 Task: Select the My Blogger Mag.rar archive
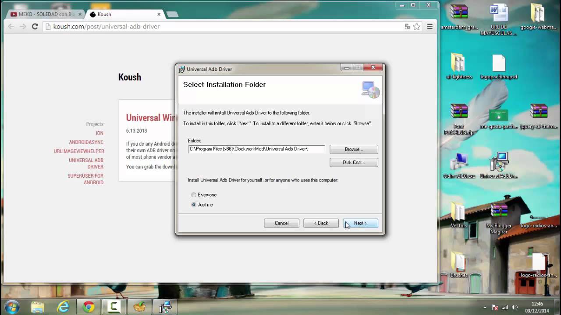(x=499, y=218)
